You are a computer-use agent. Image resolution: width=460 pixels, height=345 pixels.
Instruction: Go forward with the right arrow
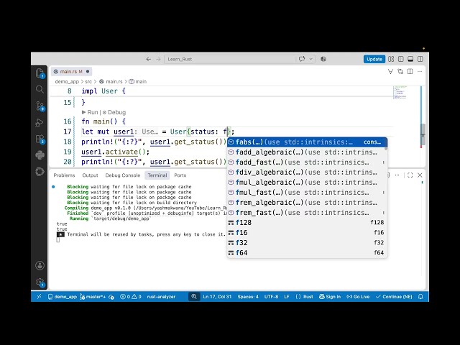tap(158, 59)
